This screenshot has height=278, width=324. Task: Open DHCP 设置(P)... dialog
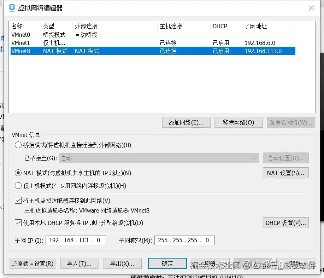[286, 223]
